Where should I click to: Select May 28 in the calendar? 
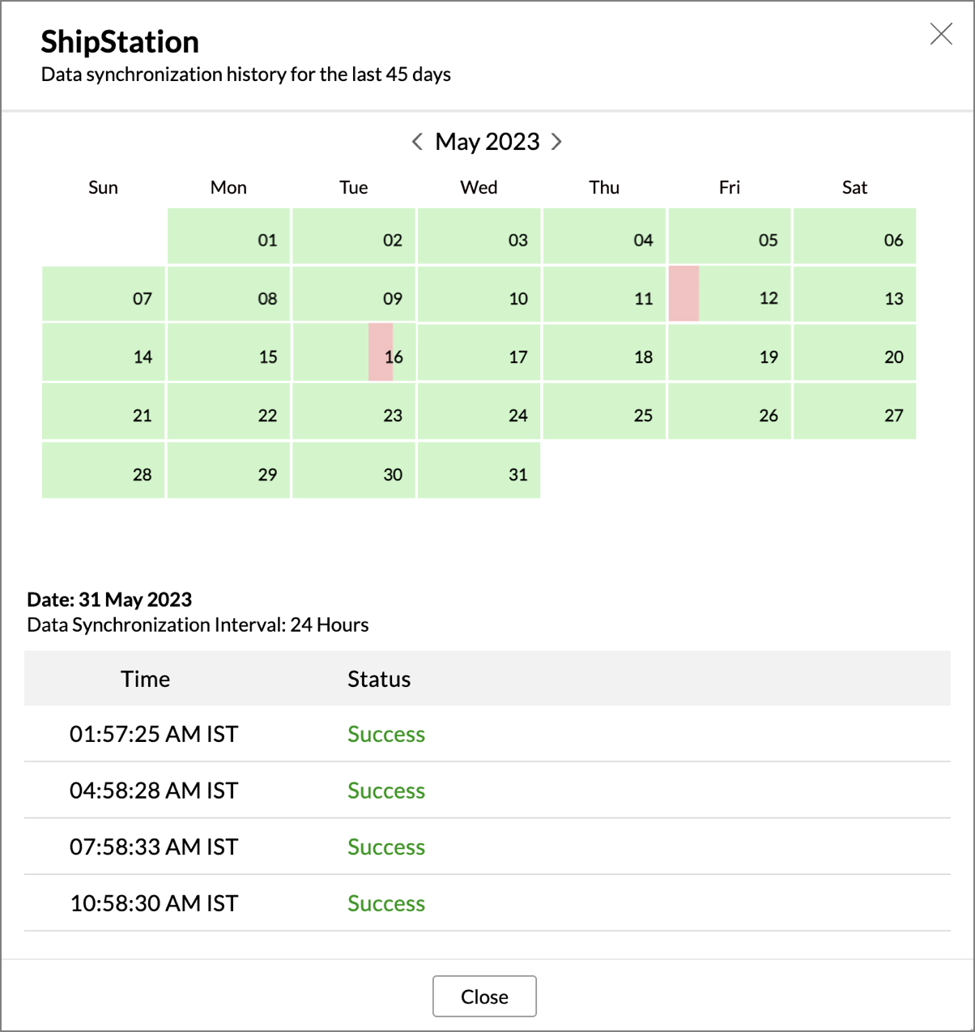click(x=104, y=470)
